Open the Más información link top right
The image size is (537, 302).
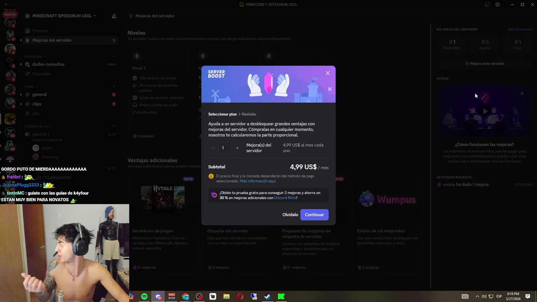(520, 29)
